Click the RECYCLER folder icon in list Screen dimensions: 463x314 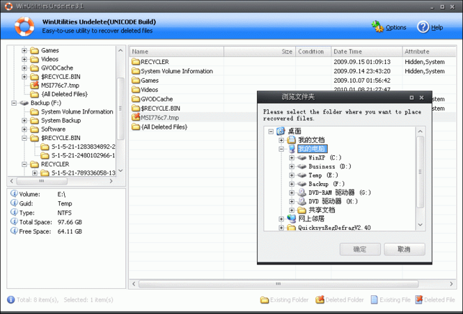(x=136, y=62)
